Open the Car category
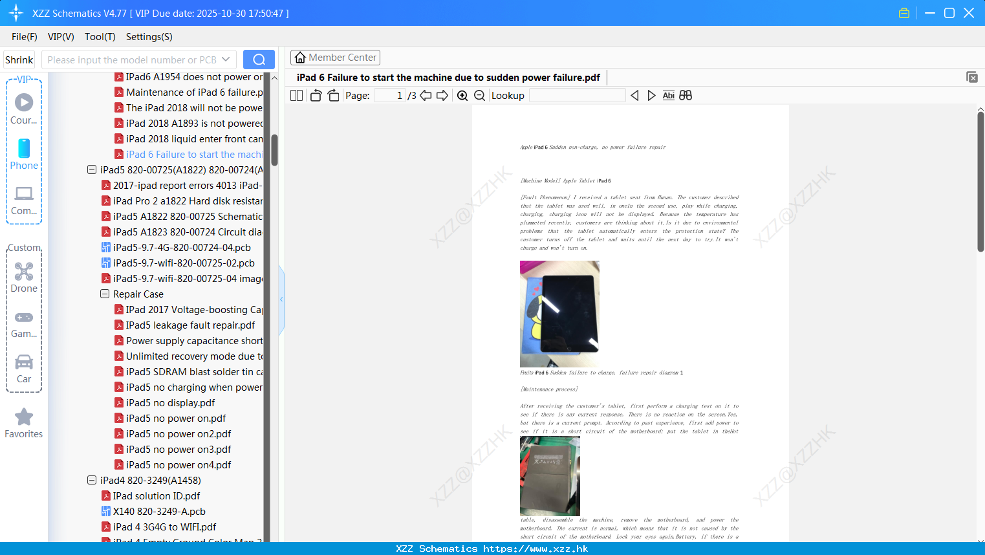 click(x=24, y=369)
